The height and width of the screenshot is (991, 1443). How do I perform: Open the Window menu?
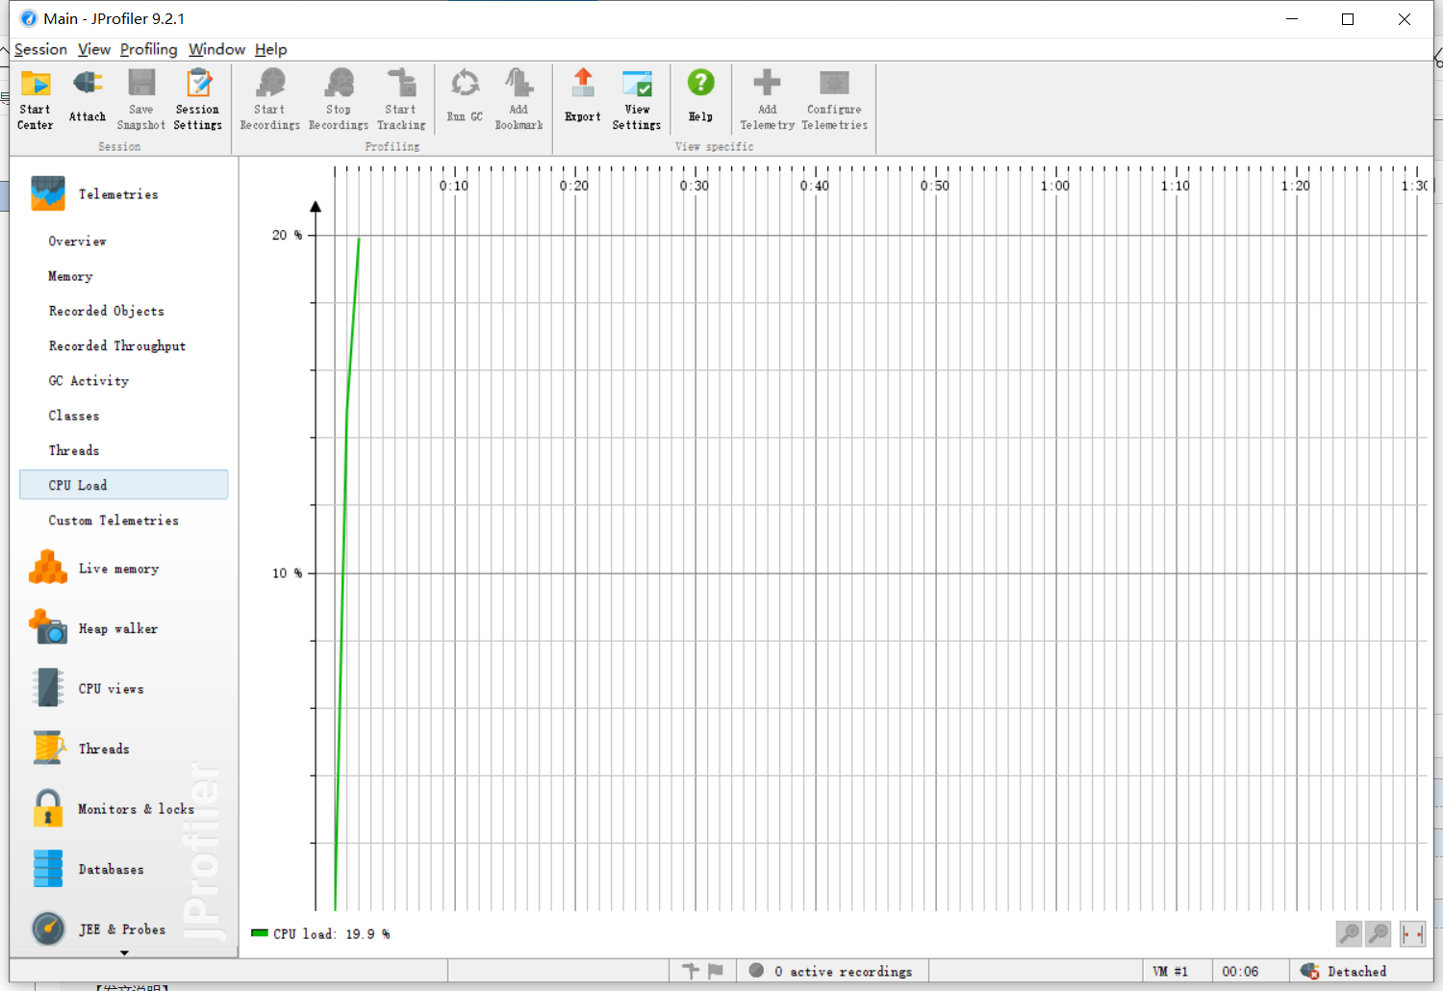click(x=216, y=49)
